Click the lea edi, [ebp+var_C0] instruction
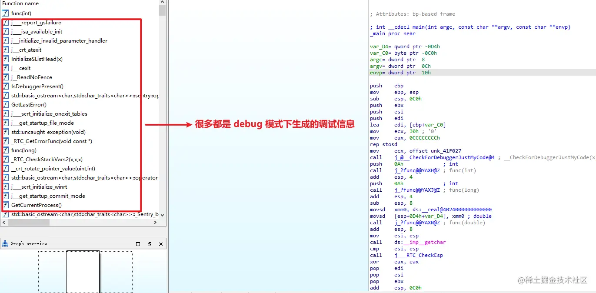The image size is (596, 293). pos(408,125)
